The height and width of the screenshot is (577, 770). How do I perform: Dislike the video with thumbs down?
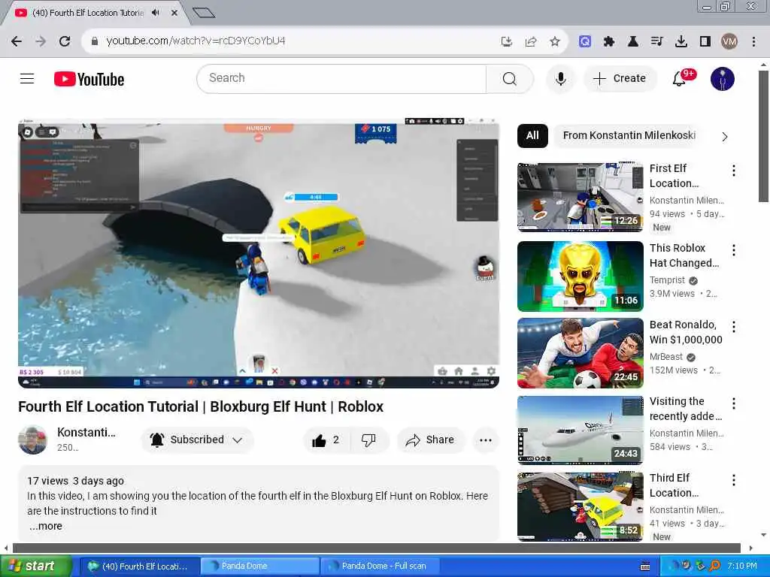coord(368,440)
